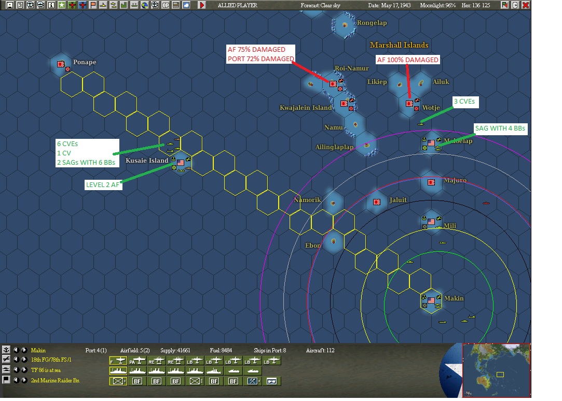Click the crosshair target toolbar icon
Viewport: 562px width, 401px height.
[155, 5]
